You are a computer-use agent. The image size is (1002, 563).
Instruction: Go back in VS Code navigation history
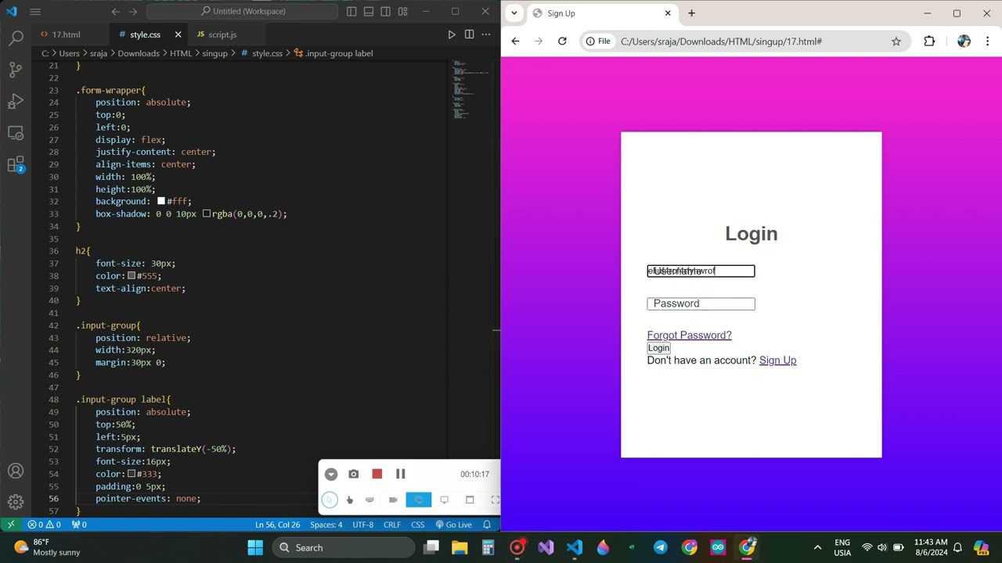pyautogui.click(x=115, y=12)
